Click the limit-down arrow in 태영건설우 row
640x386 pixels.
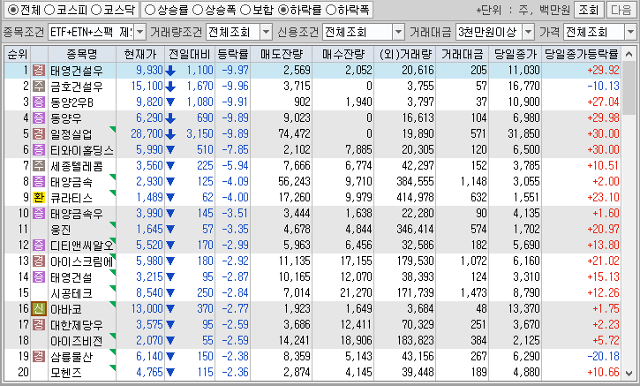pyautogui.click(x=170, y=71)
